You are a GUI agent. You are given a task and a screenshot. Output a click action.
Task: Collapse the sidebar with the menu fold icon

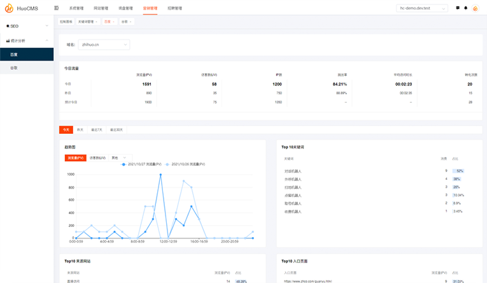point(57,8)
